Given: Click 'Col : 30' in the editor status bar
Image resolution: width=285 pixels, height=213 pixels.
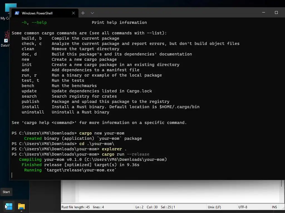Looking at the screenshot, I should [152, 207].
